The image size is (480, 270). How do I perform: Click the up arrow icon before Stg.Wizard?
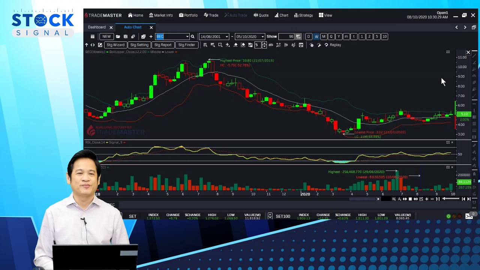87,45
